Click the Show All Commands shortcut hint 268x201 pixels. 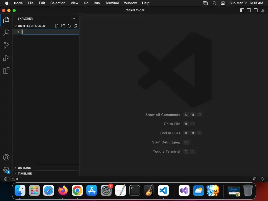174,115
